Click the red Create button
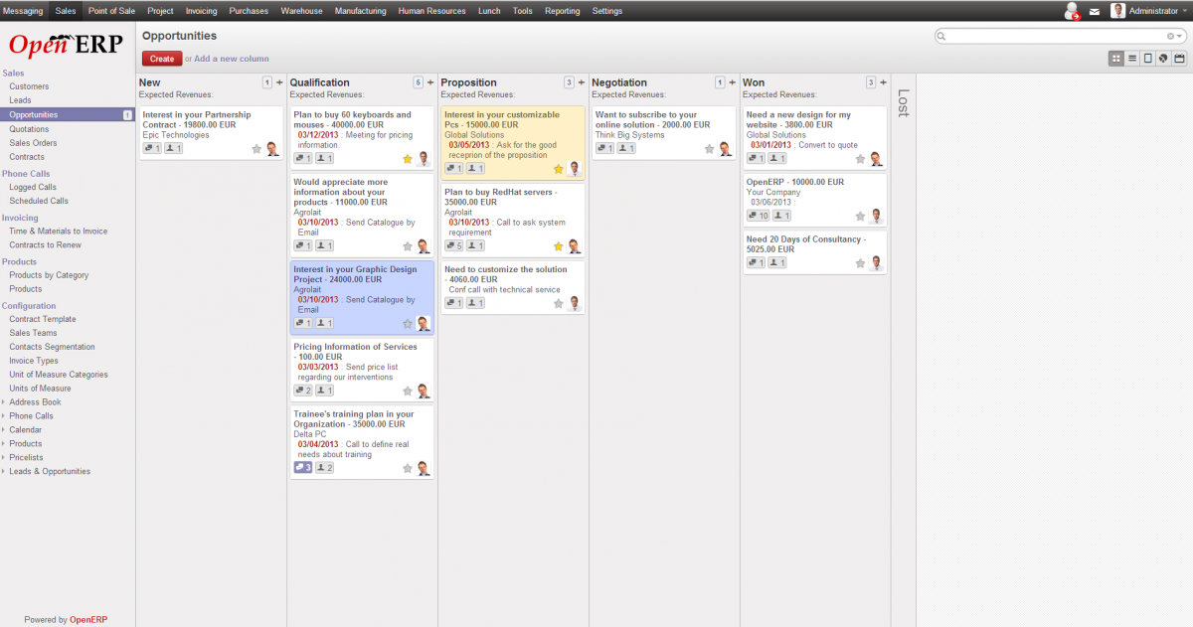 pos(162,59)
